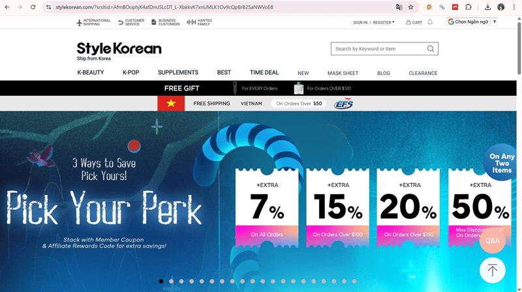The height and width of the screenshot is (292, 522).
Task: Open the Chrome profile avatar
Action: pyautogui.click(x=500, y=7)
